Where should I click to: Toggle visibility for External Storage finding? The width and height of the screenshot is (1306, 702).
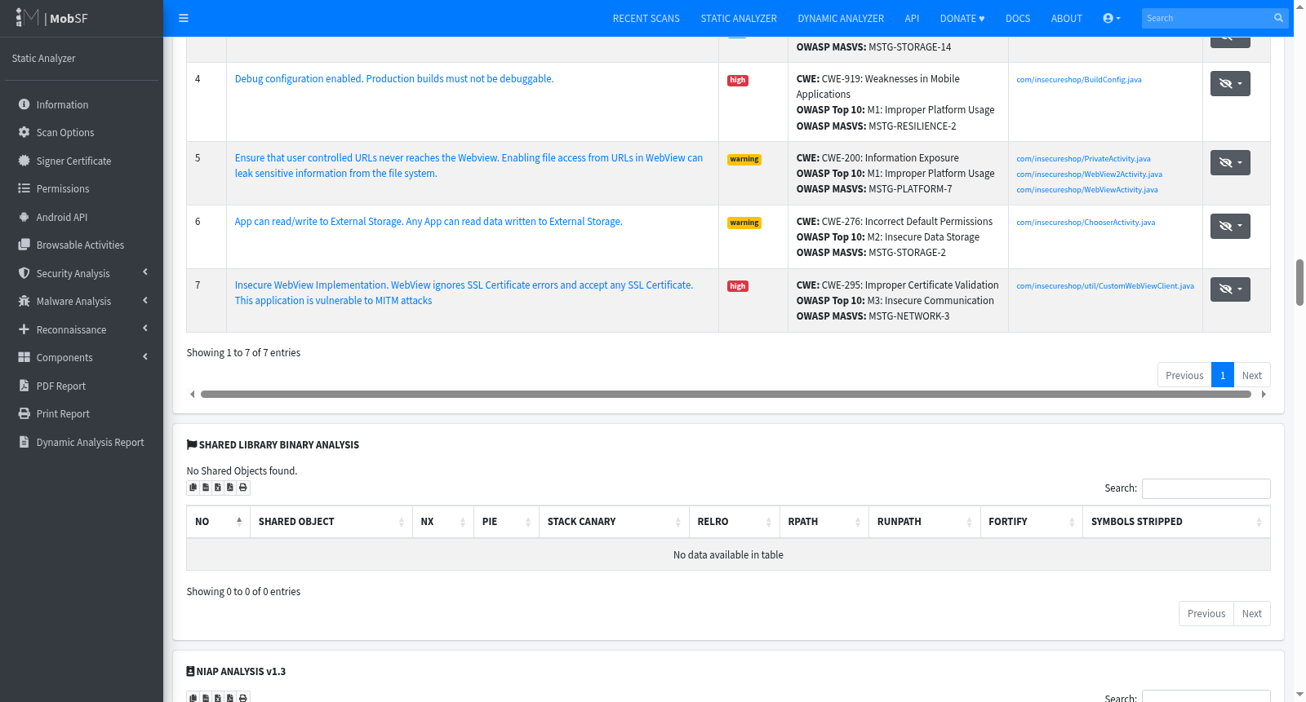(1230, 226)
